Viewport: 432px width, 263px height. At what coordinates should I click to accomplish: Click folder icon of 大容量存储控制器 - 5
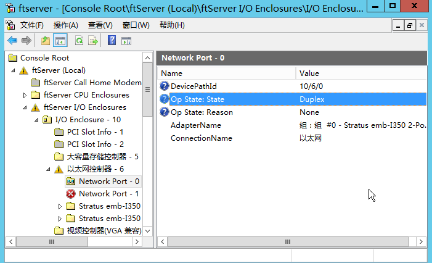pyautogui.click(x=59, y=157)
